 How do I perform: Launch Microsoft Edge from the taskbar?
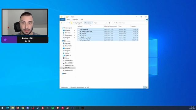pos(8,108)
